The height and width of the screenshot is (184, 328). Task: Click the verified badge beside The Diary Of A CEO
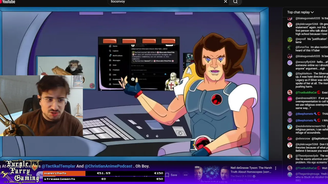(x=254, y=176)
